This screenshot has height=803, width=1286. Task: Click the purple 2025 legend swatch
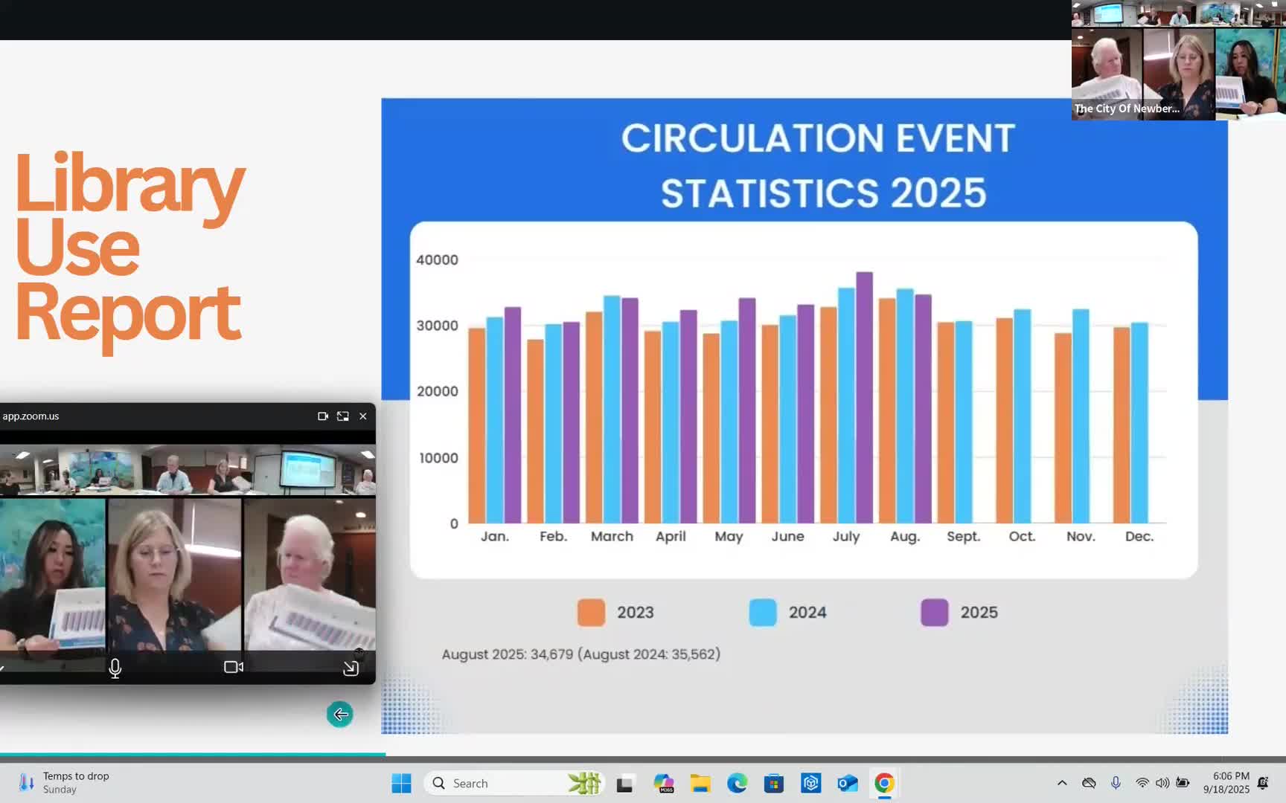[x=935, y=613]
